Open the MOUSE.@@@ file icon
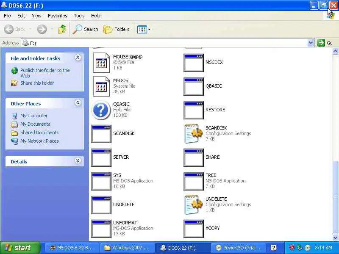 tap(101, 62)
